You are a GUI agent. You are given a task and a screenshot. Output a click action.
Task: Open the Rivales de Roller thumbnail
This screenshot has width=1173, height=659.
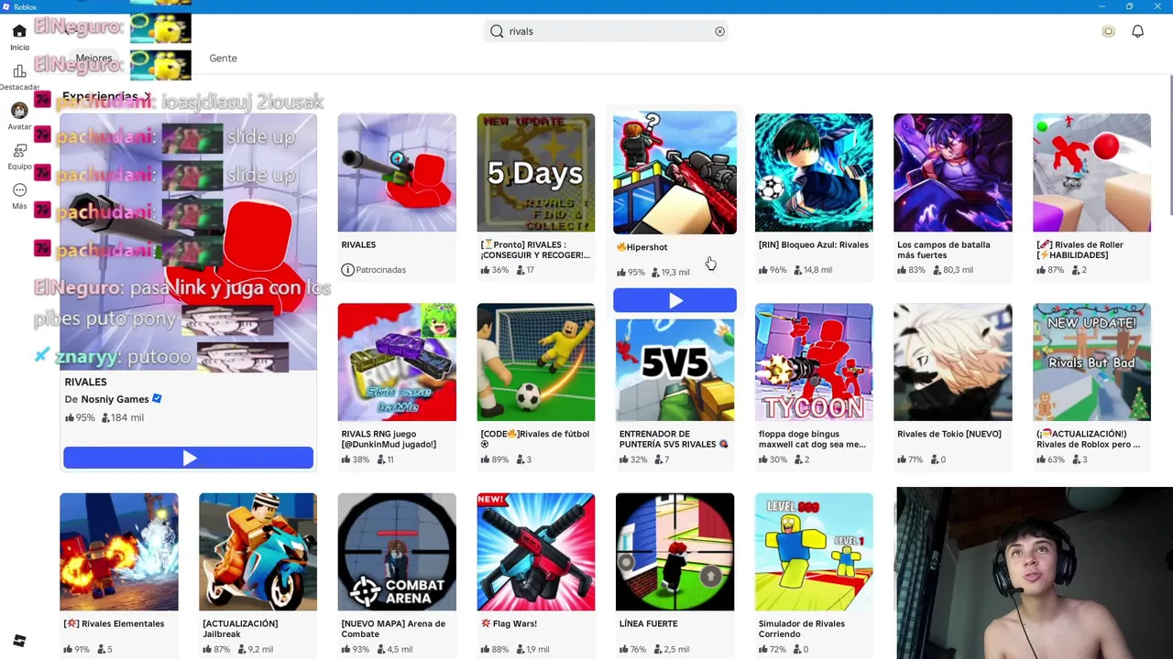click(1091, 173)
